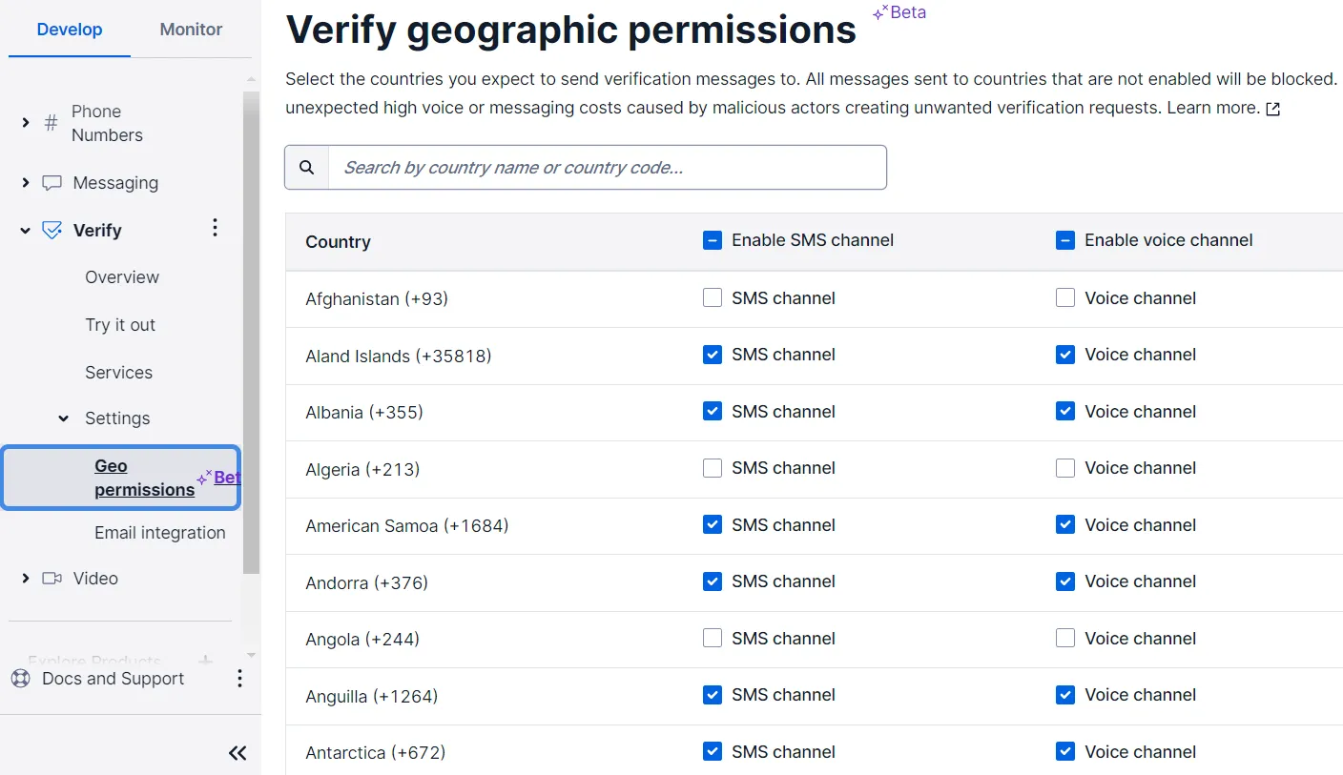
Task: Enable Voice channel for Angola
Action: pos(1065,639)
